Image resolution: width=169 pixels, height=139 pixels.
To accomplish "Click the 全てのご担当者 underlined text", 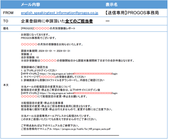I will click(x=79, y=21).
